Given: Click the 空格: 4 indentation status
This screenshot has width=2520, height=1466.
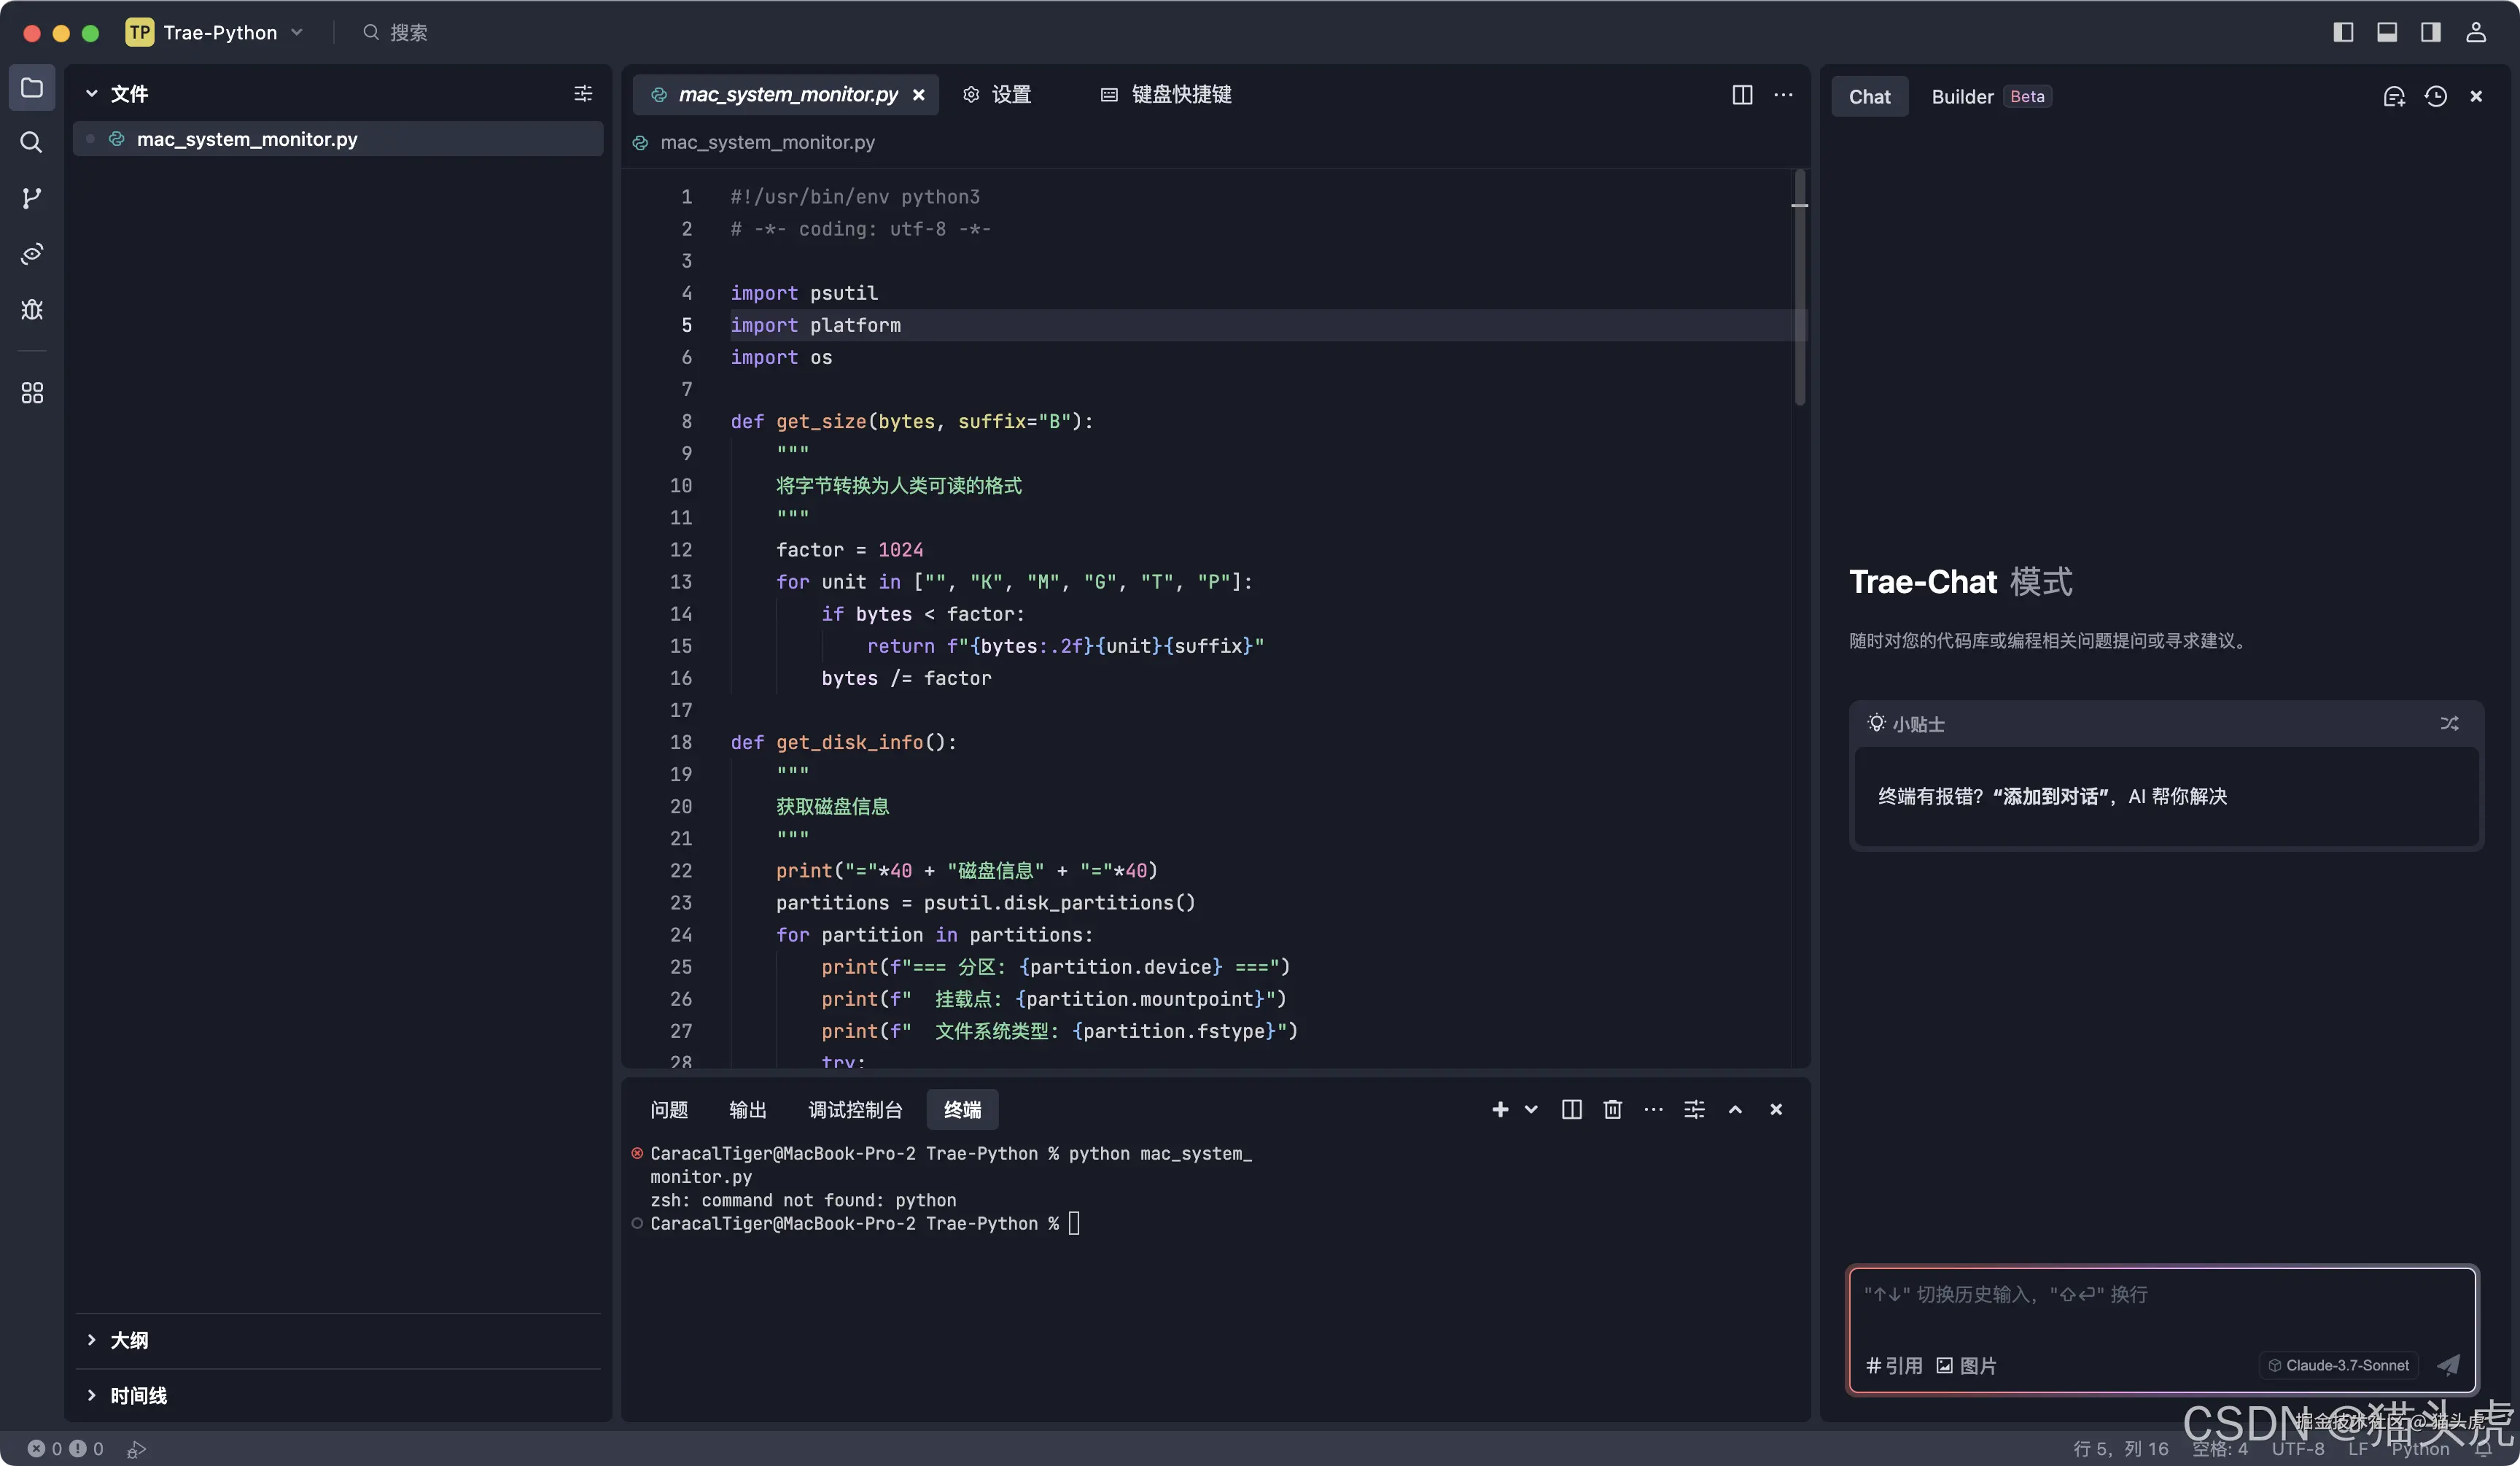Looking at the screenshot, I should click(x=2220, y=1448).
